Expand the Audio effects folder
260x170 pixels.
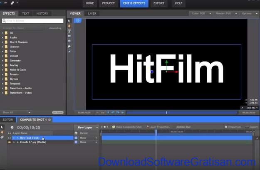(x=2, y=37)
